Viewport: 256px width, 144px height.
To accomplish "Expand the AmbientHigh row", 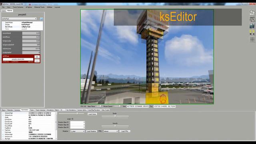I will tap(3, 113).
